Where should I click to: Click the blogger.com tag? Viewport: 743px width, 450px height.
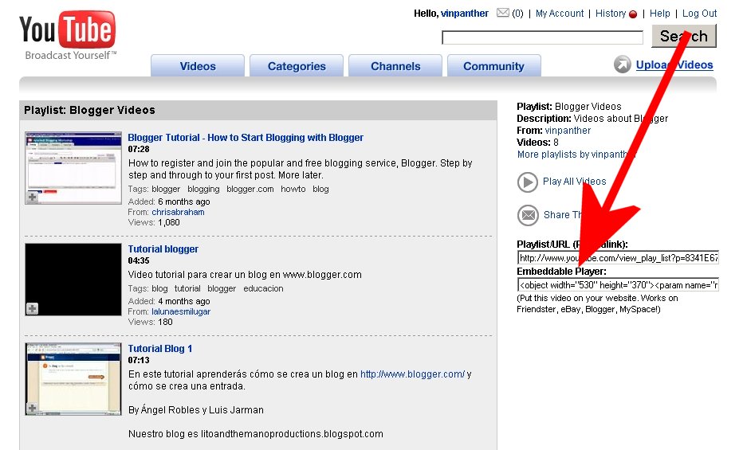tap(250, 189)
